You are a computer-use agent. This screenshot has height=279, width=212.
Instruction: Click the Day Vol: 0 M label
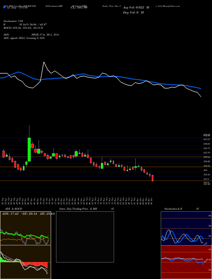coord(133,13)
